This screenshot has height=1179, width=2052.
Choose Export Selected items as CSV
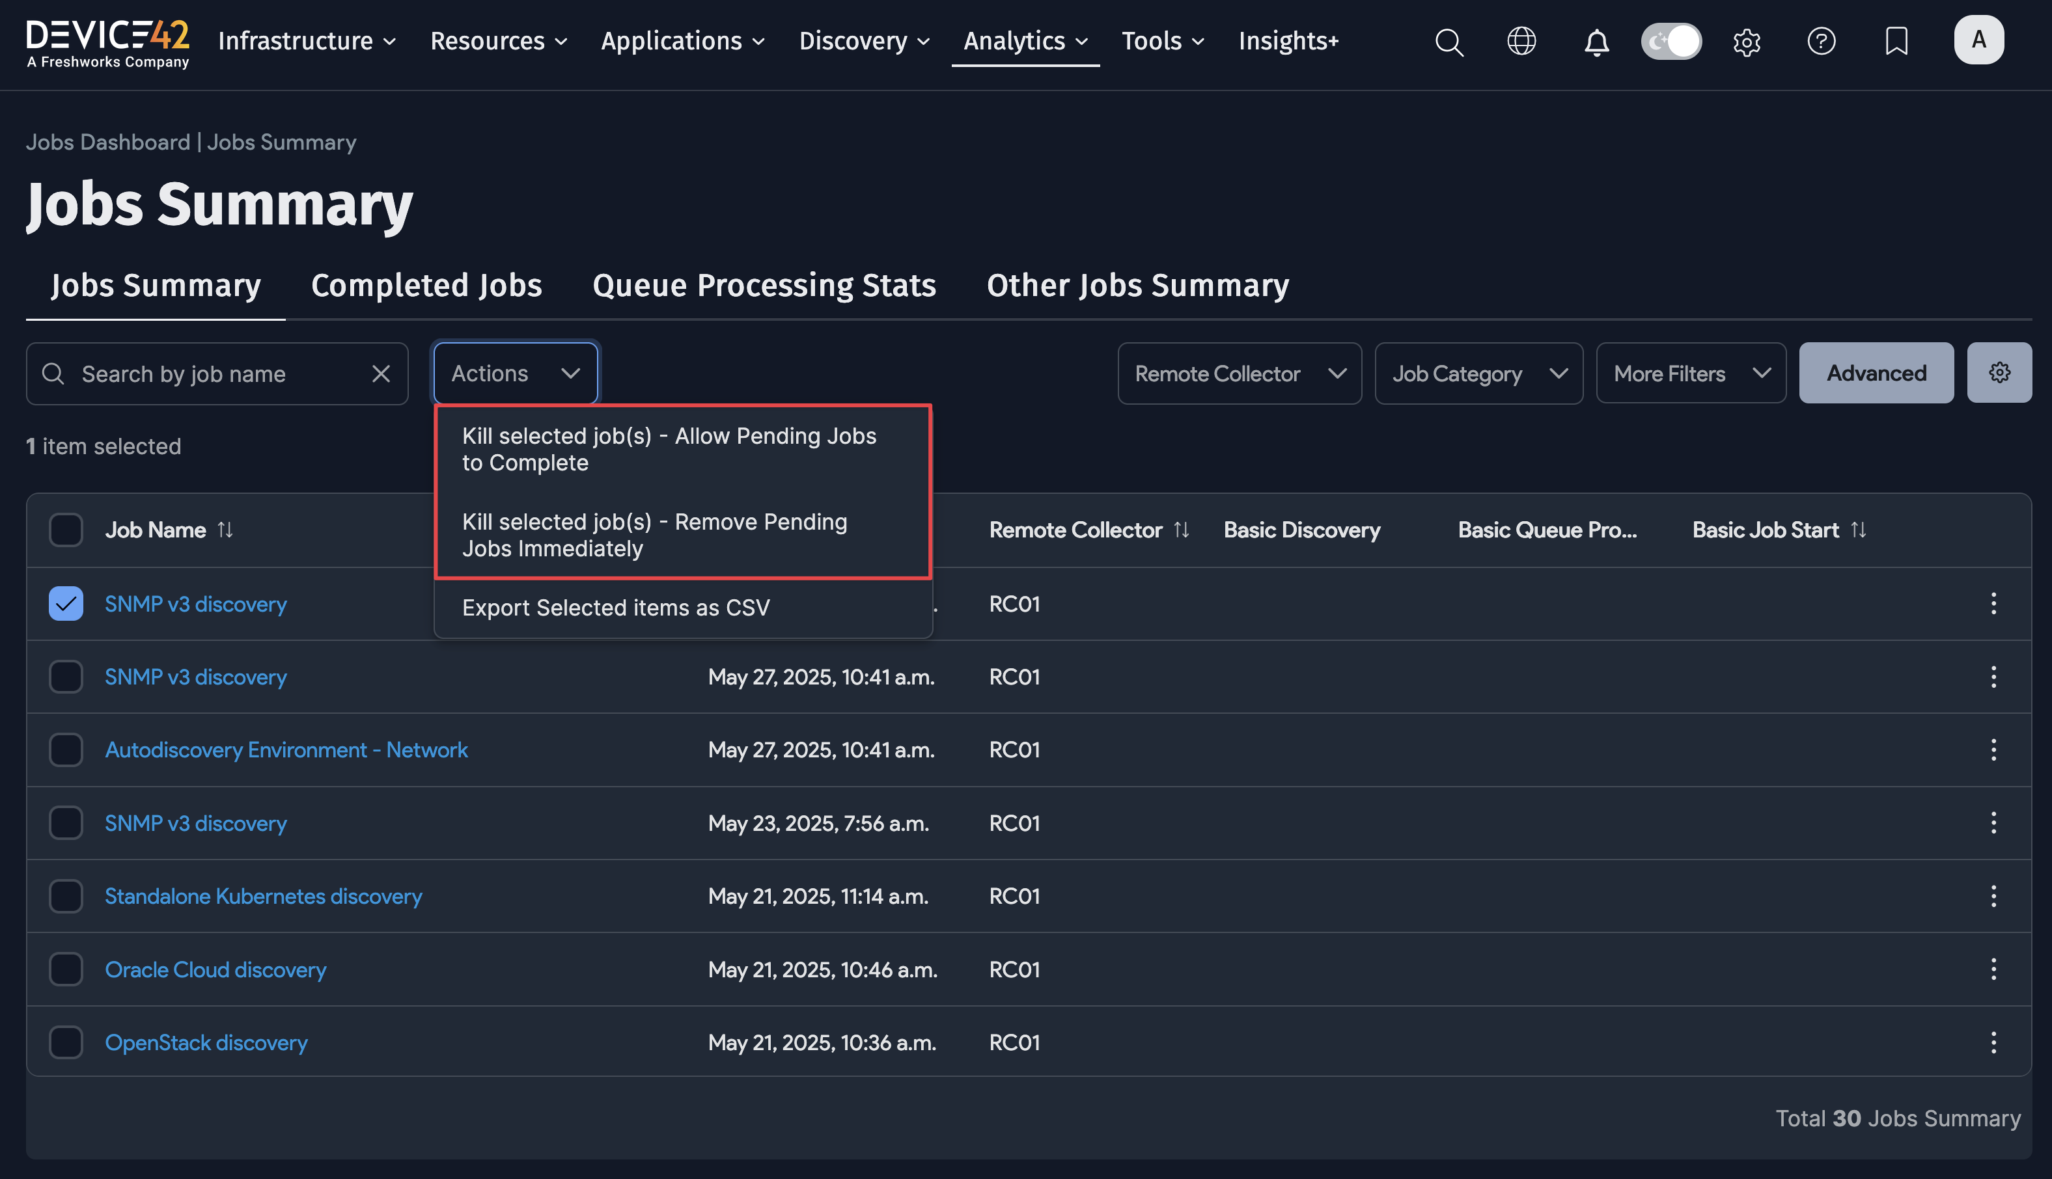[x=683, y=607]
